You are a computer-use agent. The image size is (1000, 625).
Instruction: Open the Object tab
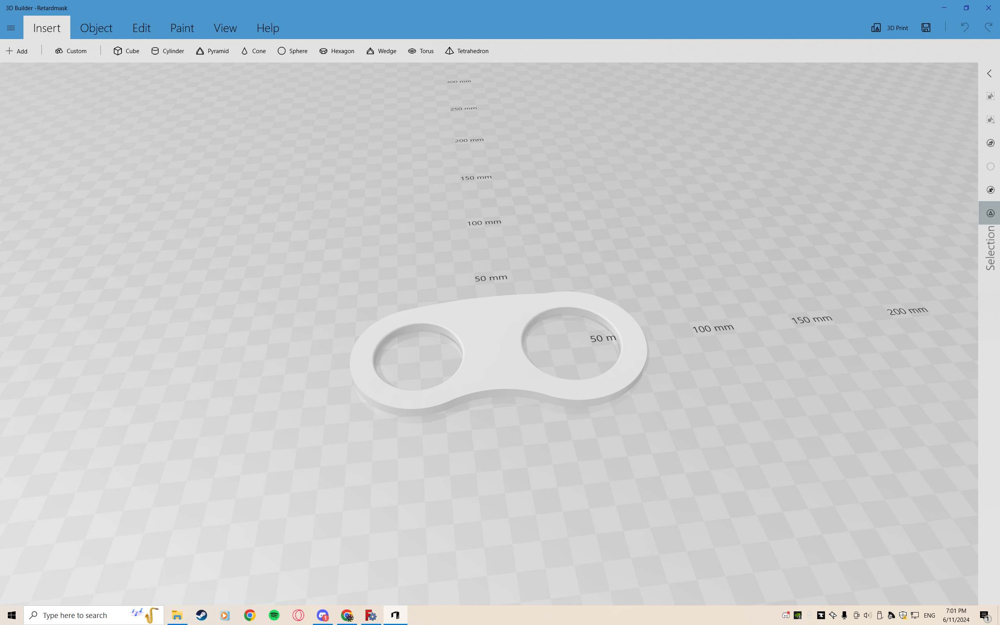pyautogui.click(x=96, y=28)
